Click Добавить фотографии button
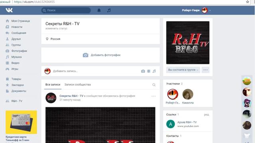255x143 pixels. click(x=102, y=55)
